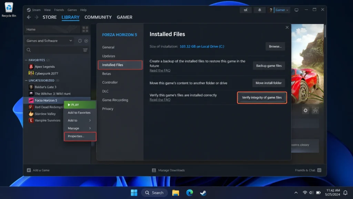The image size is (353, 199).
Task: Click the Apex Legends game icon
Action: click(31, 67)
